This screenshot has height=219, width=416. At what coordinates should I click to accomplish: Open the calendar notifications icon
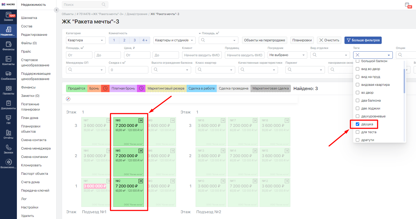coord(408,5)
